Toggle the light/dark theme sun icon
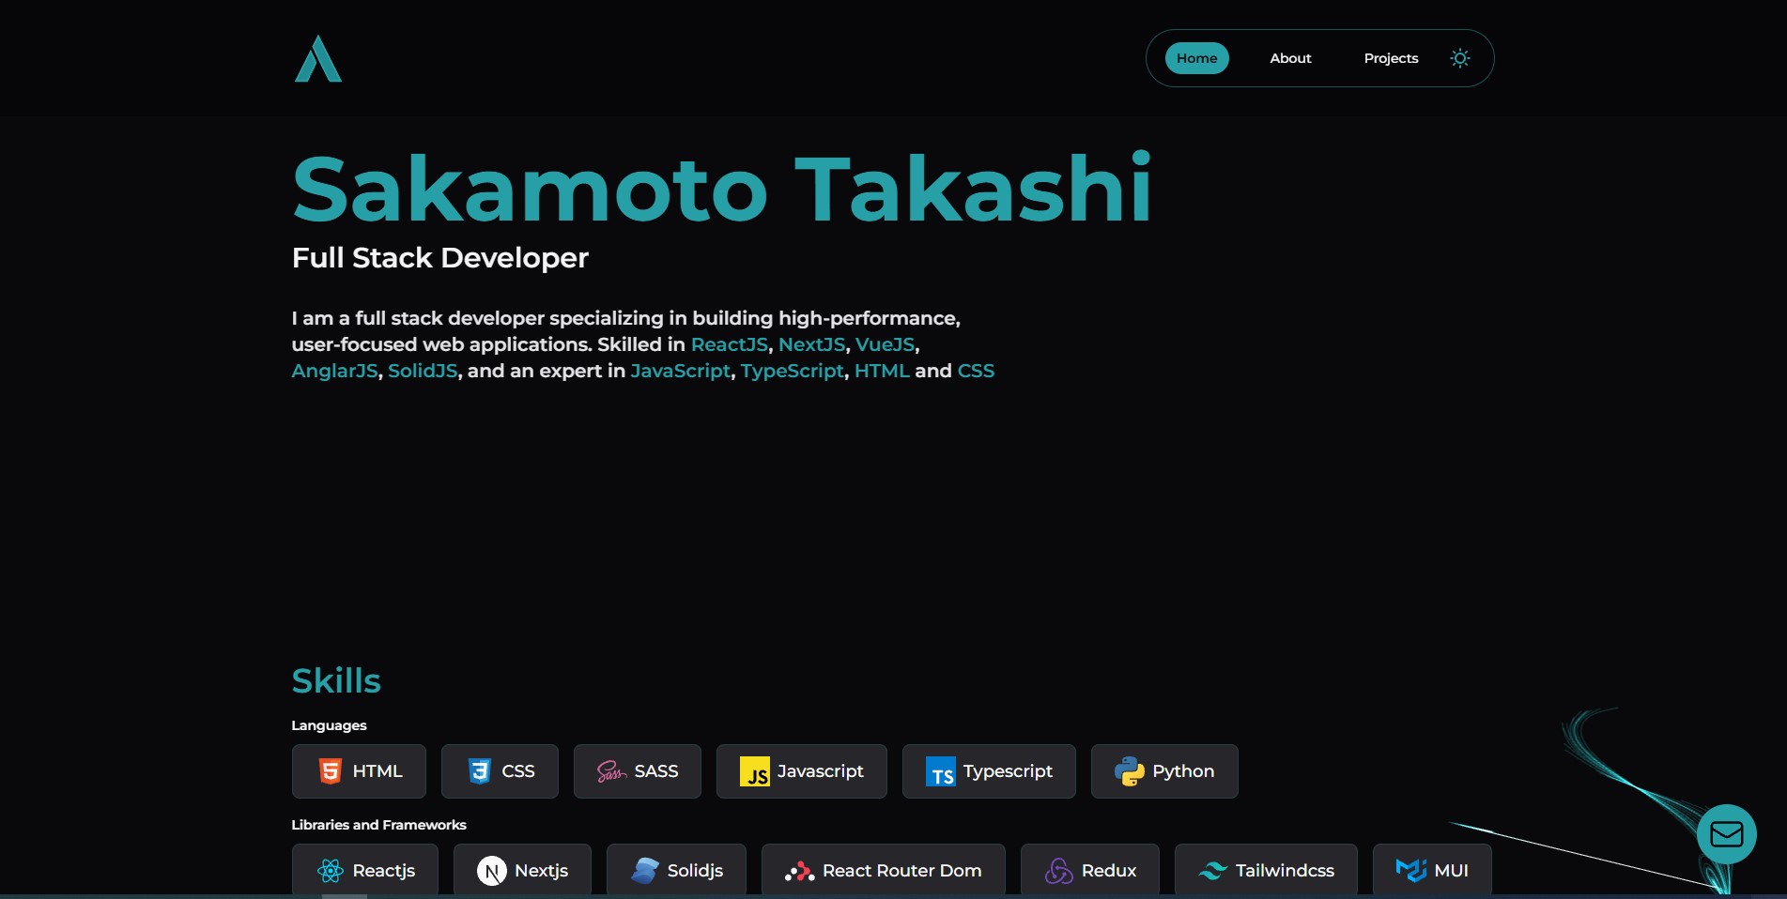 pyautogui.click(x=1459, y=58)
